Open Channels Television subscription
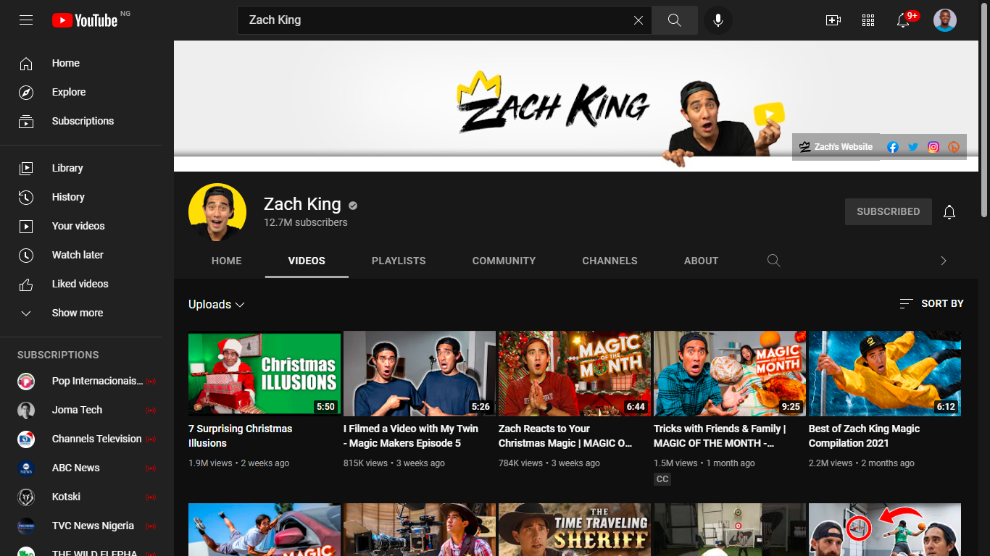Viewport: 990px width, 556px height. (x=87, y=439)
